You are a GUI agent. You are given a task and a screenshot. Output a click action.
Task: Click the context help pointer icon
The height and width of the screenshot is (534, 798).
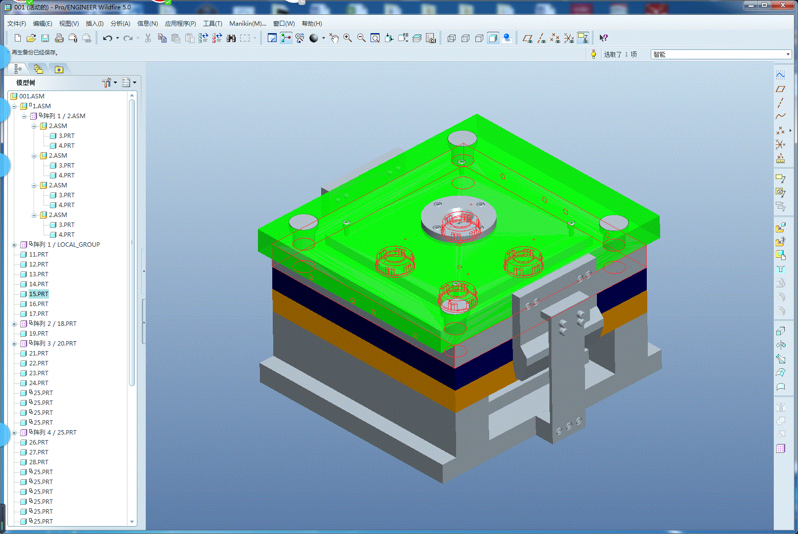click(x=603, y=38)
